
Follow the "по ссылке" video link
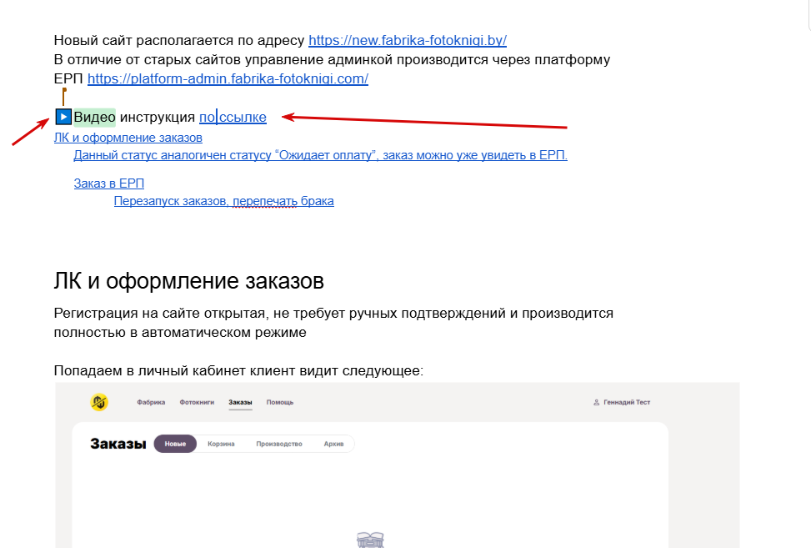[x=233, y=117]
